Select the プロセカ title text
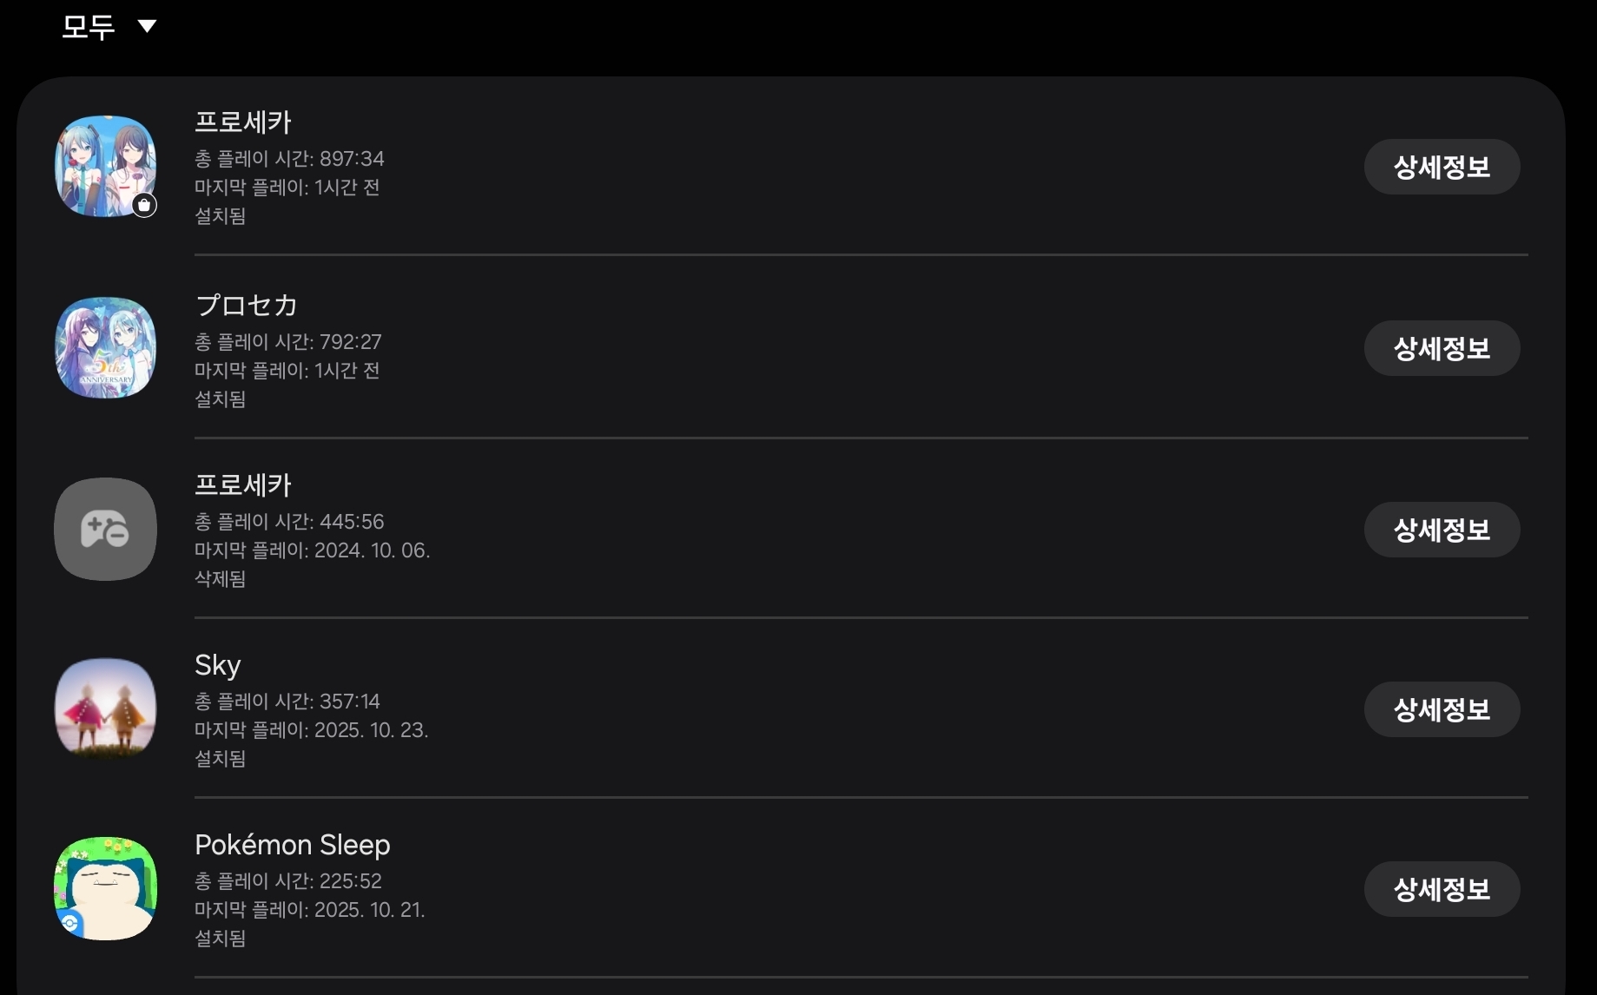1597x995 pixels. [x=247, y=306]
